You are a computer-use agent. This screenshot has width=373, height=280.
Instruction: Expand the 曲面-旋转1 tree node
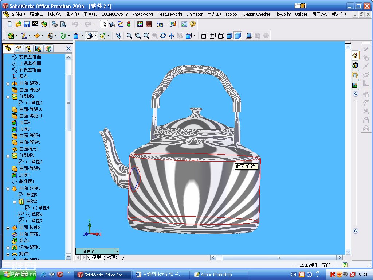click(8, 83)
